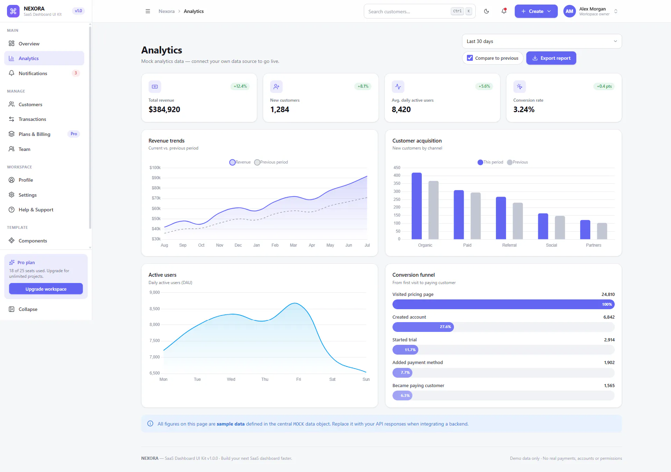Focus the Search customers field
671x472 pixels.
(419, 11)
